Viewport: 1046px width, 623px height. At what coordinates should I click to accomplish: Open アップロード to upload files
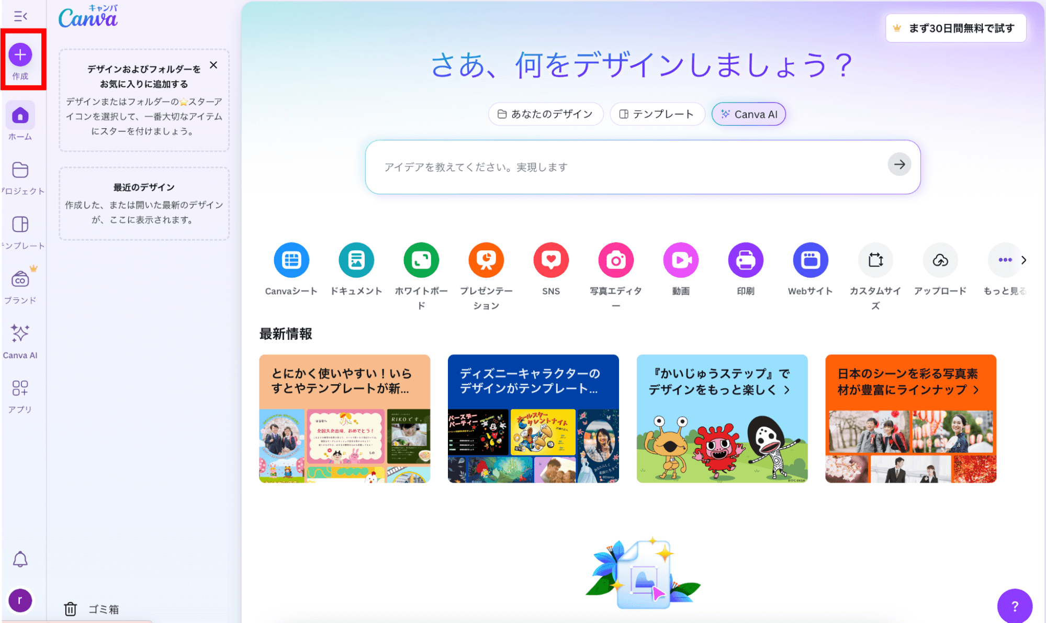tap(940, 260)
